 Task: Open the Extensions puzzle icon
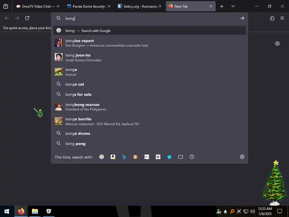coord(272,18)
